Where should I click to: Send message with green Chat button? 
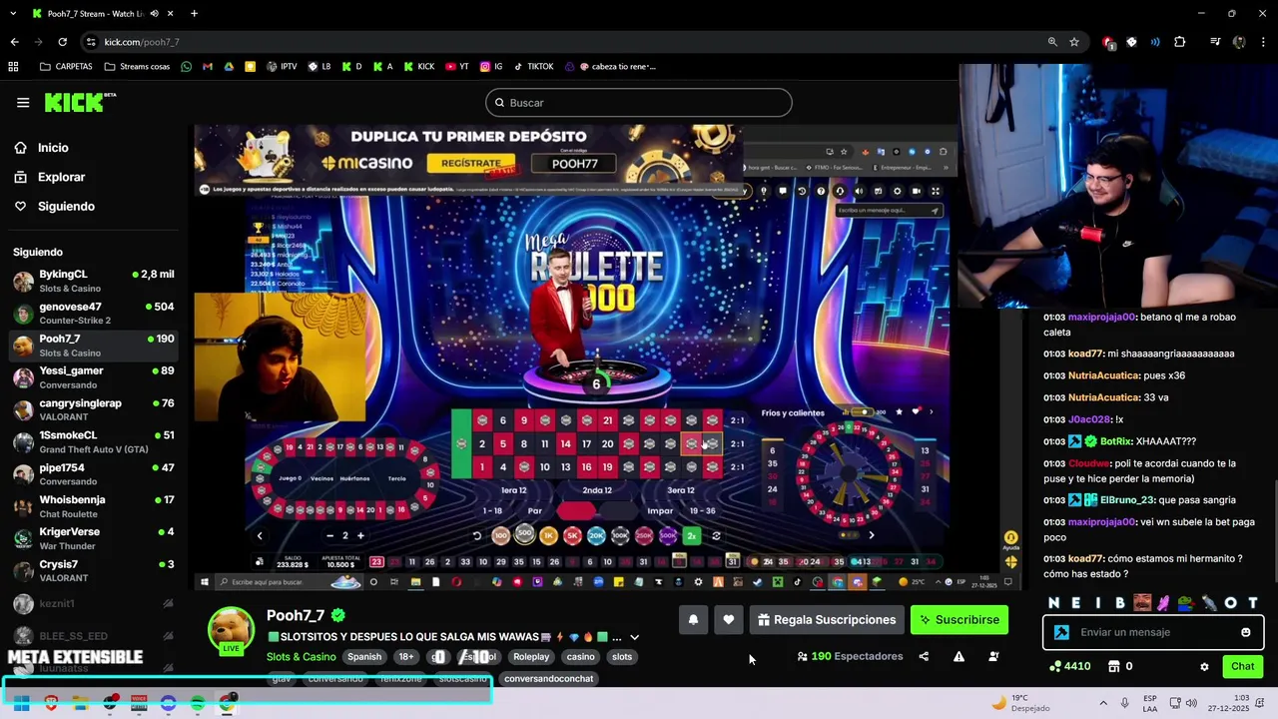click(1242, 666)
